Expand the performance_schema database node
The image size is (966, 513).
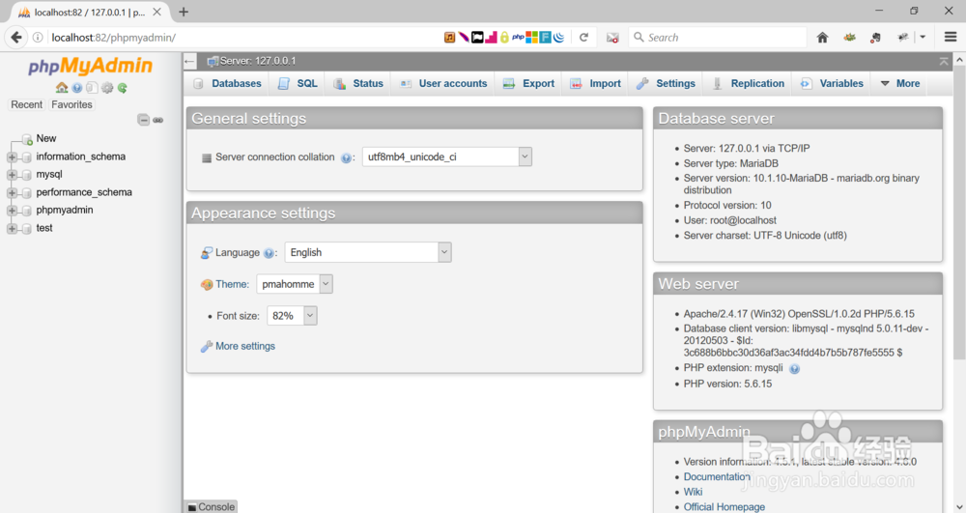pyautogui.click(x=12, y=193)
